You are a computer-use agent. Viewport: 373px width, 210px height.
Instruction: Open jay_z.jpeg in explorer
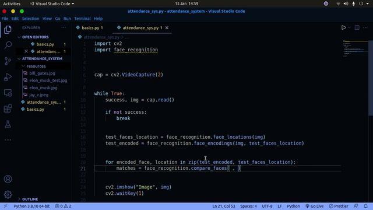[x=39, y=94]
